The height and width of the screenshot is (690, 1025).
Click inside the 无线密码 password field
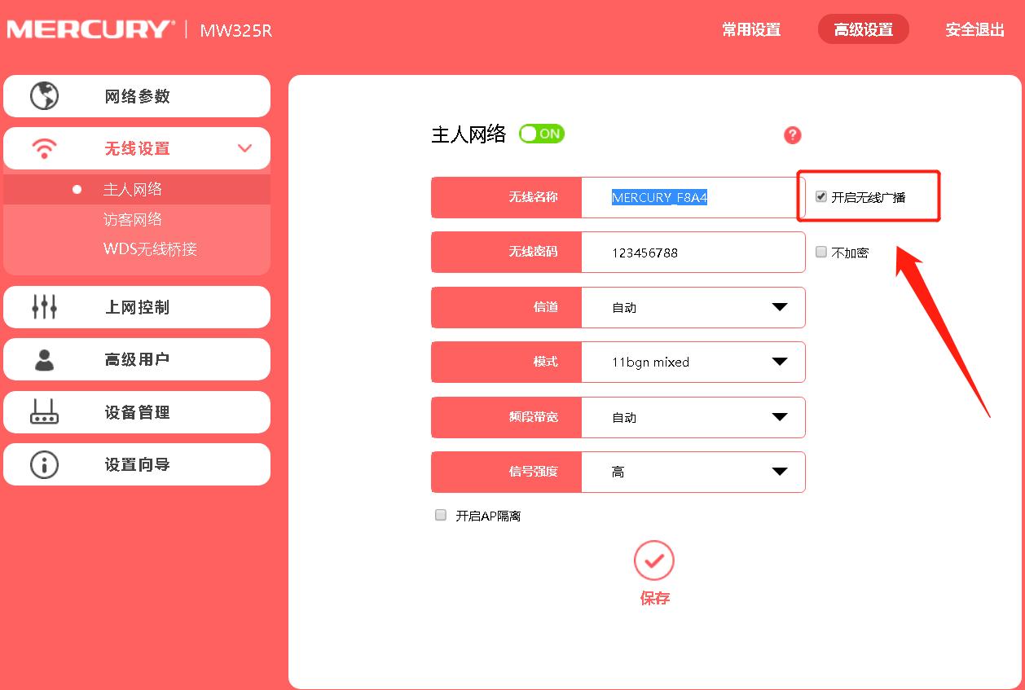pos(693,252)
